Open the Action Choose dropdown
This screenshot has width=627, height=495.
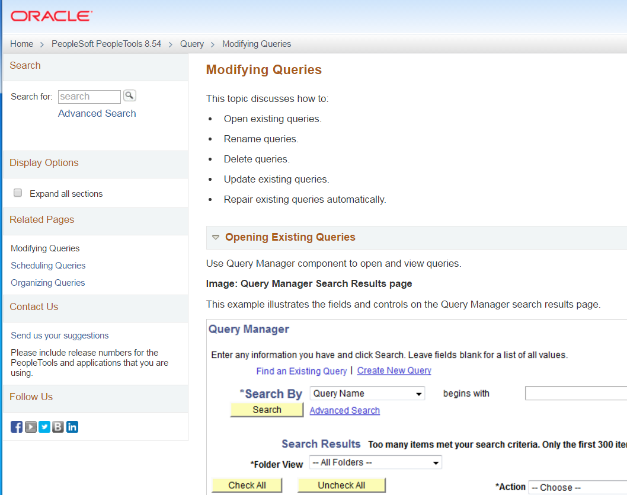click(x=577, y=487)
